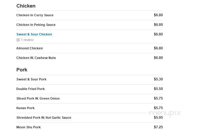
Task: Pick Sliced Pork W. Green Onion
Action: (x=38, y=98)
